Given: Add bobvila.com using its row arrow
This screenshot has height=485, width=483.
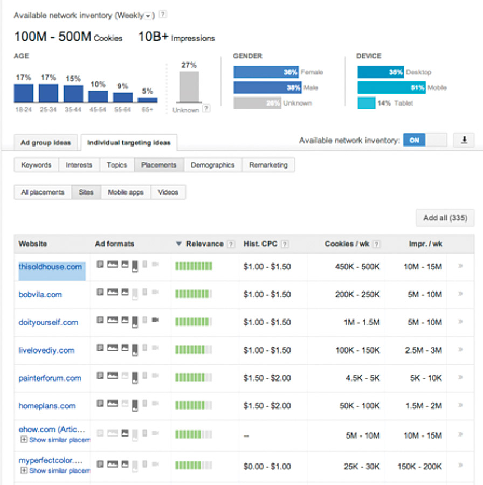Looking at the screenshot, I should tap(460, 294).
